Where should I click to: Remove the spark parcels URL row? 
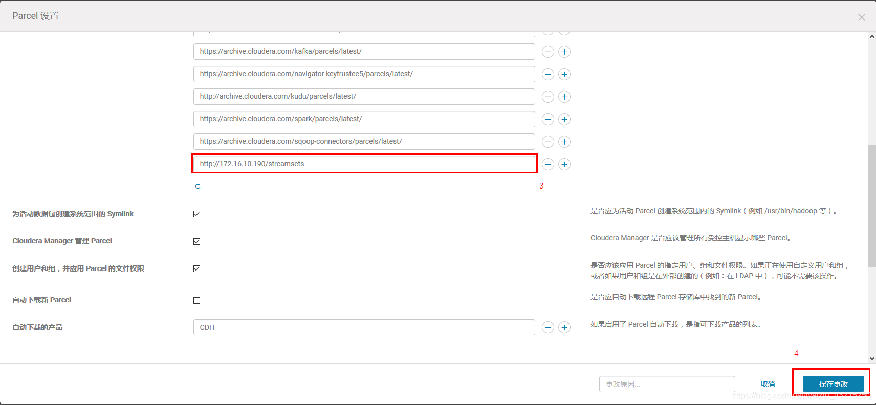point(547,119)
